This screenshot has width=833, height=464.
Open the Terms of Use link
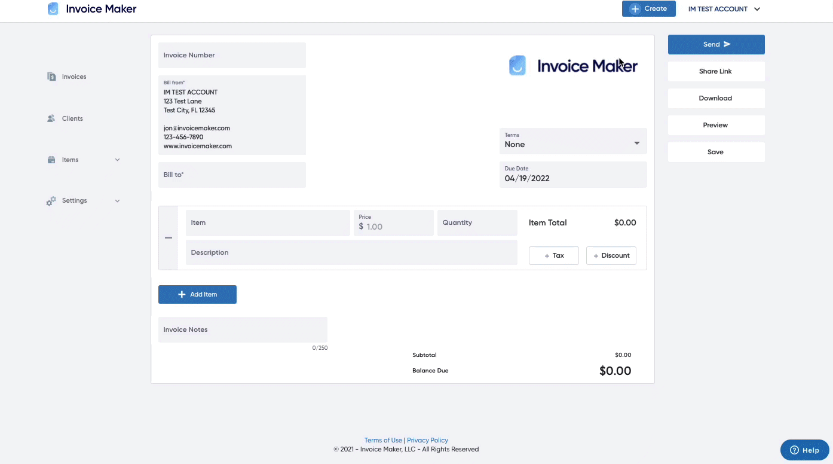tap(383, 440)
